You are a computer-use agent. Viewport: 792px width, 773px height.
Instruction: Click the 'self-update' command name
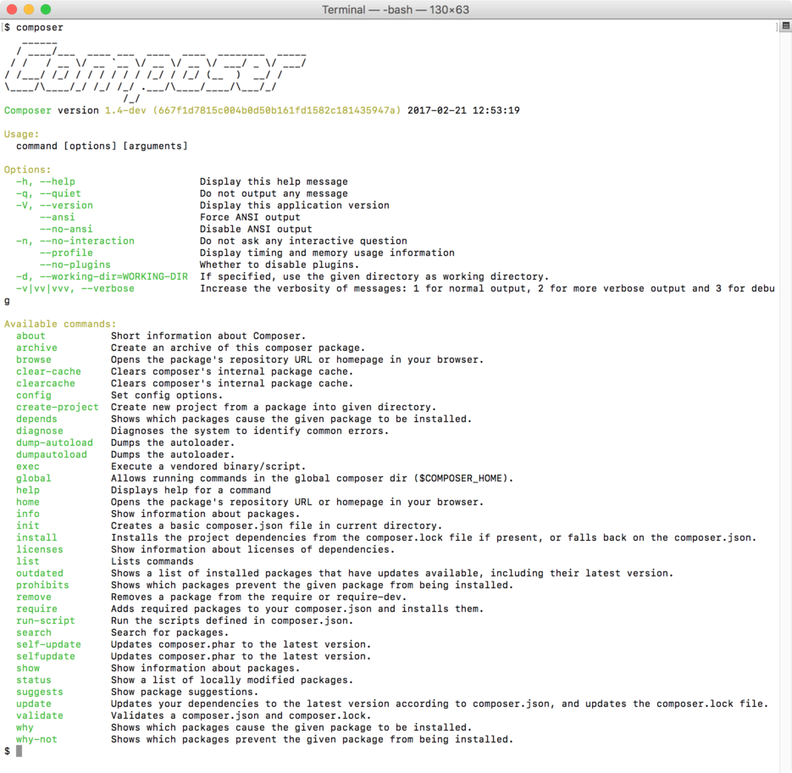[x=48, y=644]
